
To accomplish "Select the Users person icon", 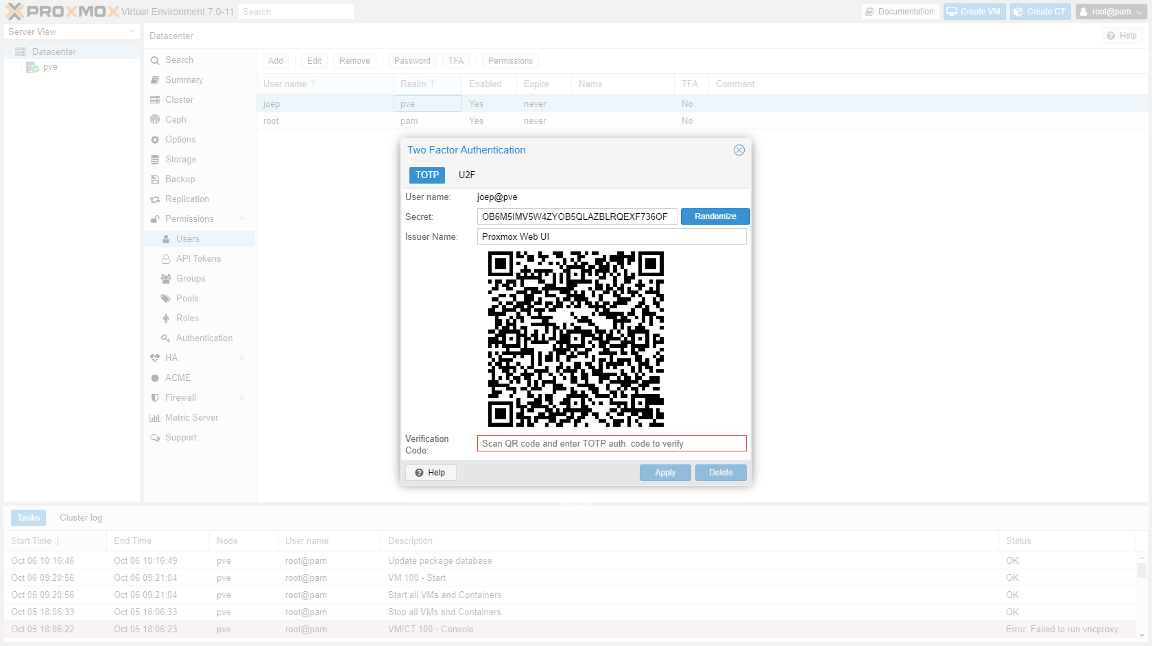I will (x=166, y=239).
